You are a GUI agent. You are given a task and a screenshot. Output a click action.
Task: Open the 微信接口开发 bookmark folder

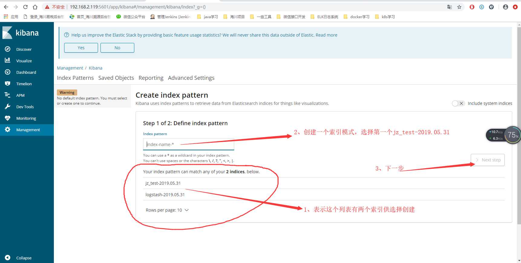pyautogui.click(x=291, y=17)
